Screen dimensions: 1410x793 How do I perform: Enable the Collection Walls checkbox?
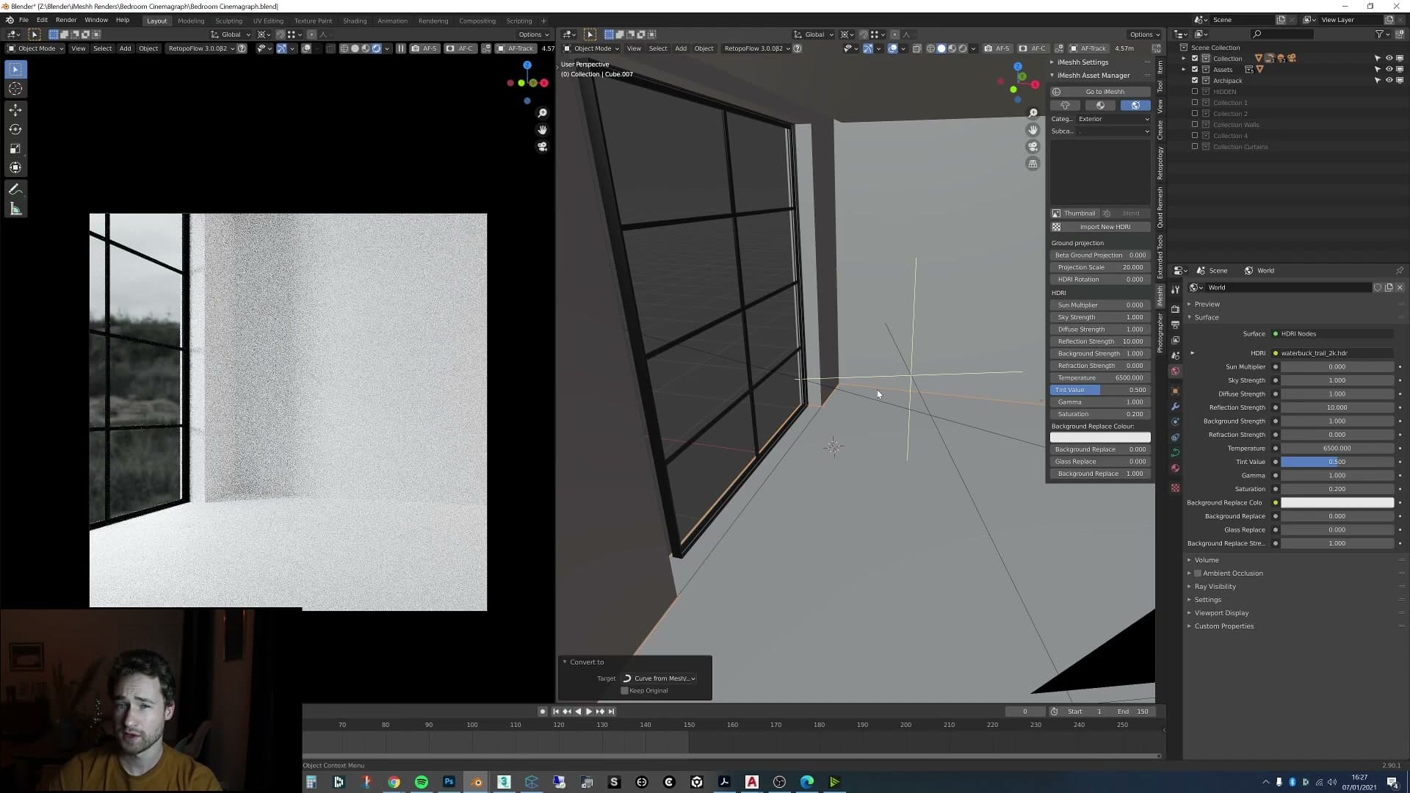tap(1195, 125)
